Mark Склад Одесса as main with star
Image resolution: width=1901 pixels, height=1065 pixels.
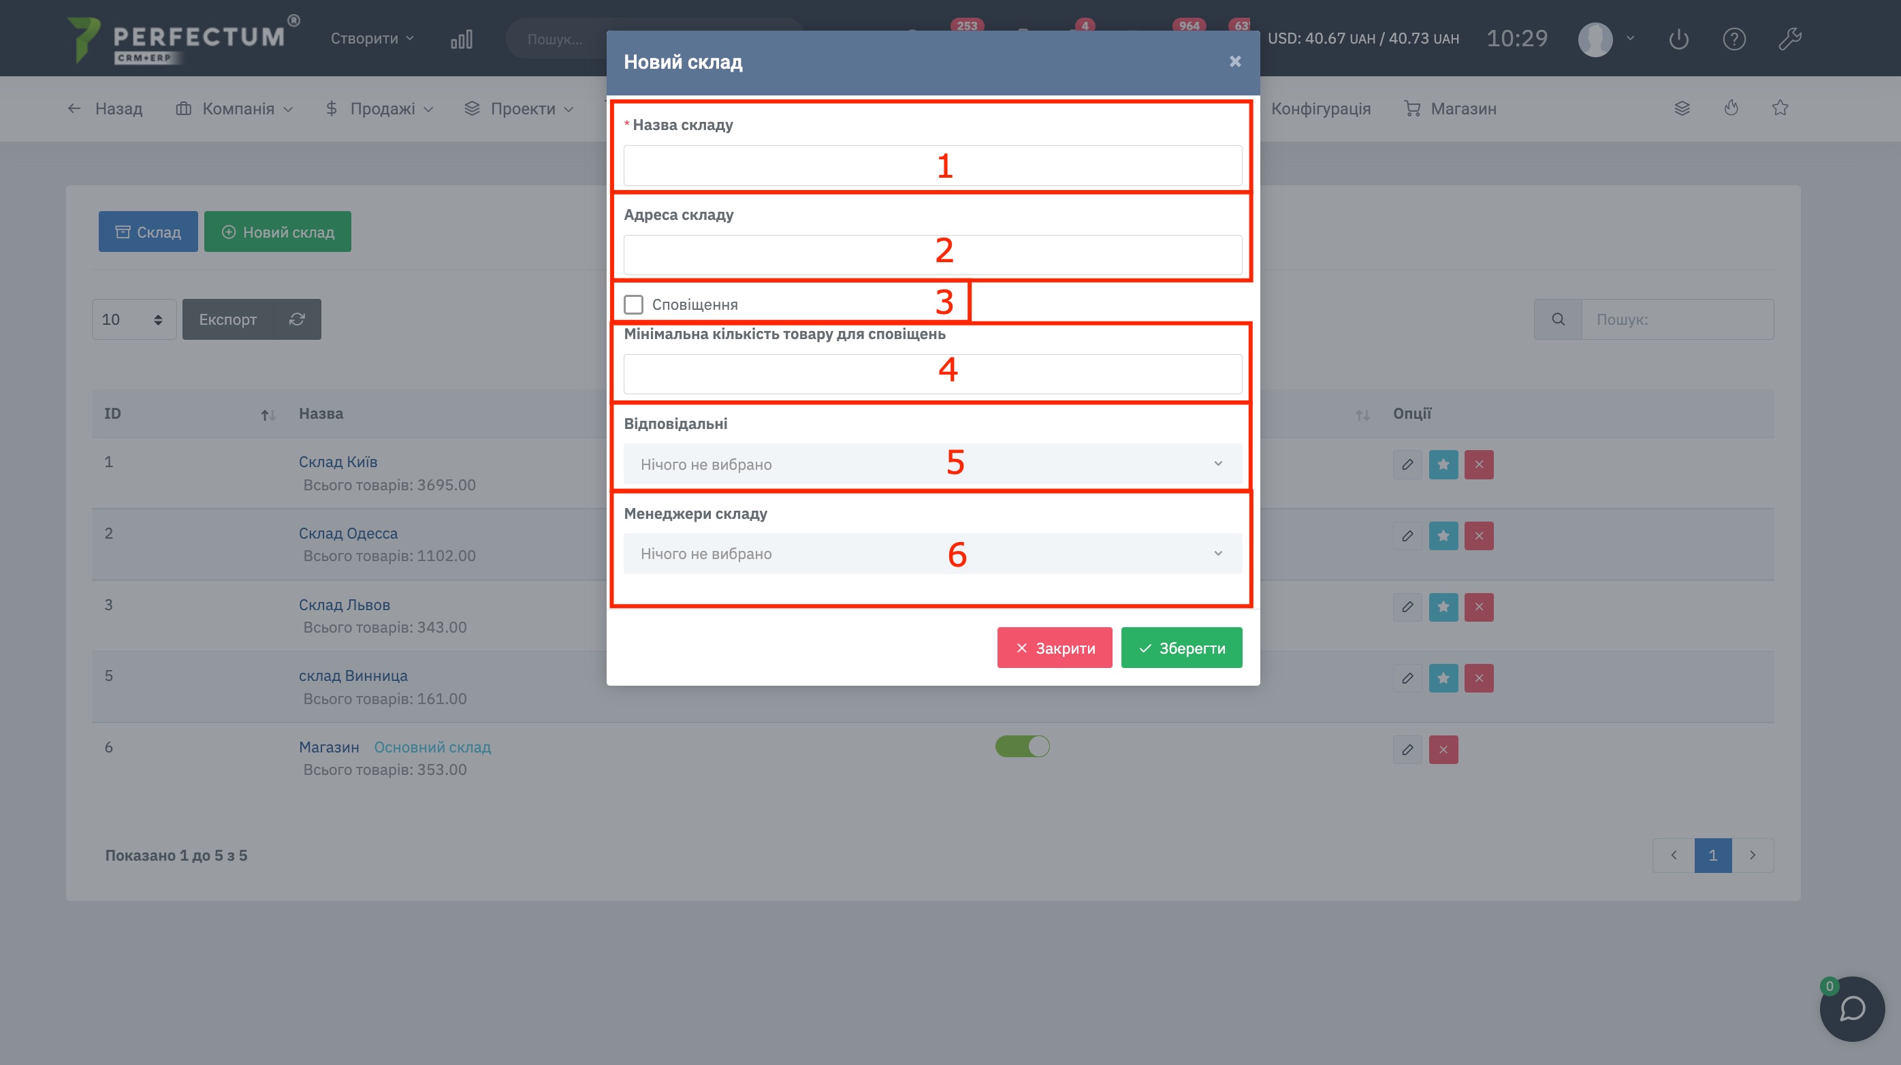(1443, 536)
